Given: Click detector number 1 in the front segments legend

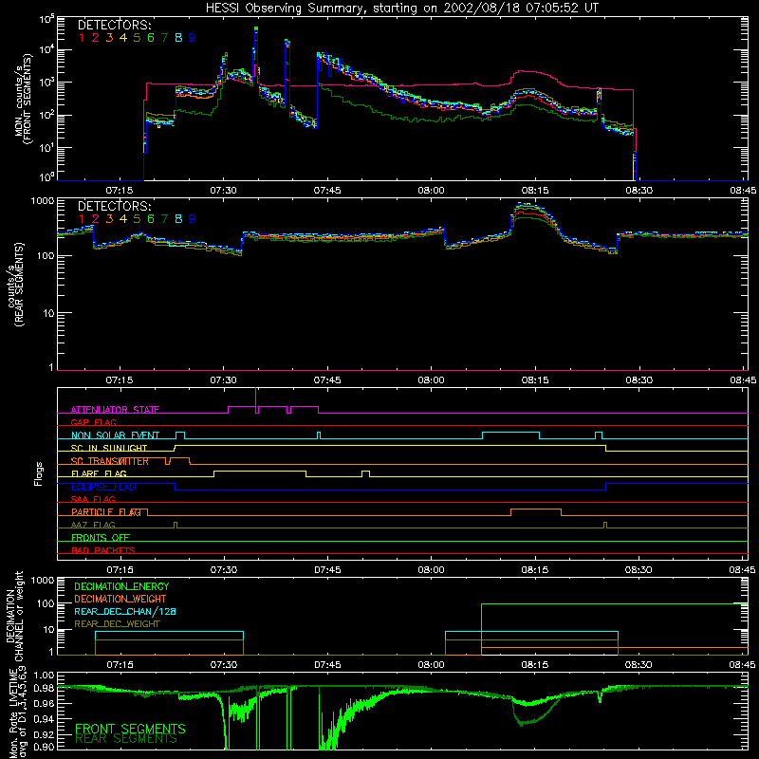Looking at the screenshot, I should coord(82,37).
